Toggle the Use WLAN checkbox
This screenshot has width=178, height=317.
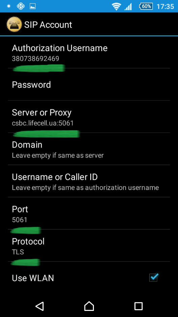point(154,277)
